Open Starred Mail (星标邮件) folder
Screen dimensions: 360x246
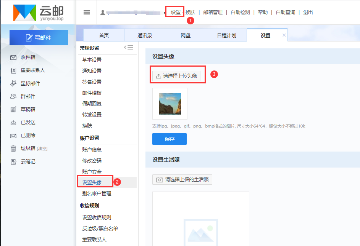pos(30,83)
